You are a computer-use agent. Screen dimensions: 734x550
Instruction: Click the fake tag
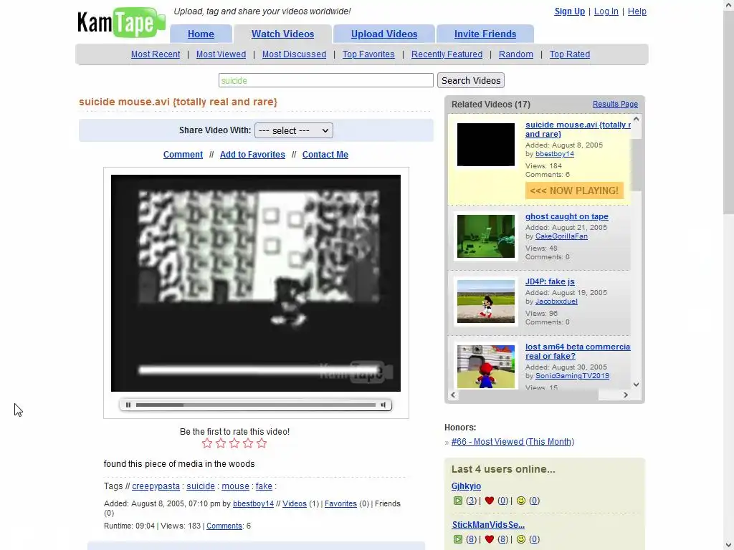pos(264,486)
